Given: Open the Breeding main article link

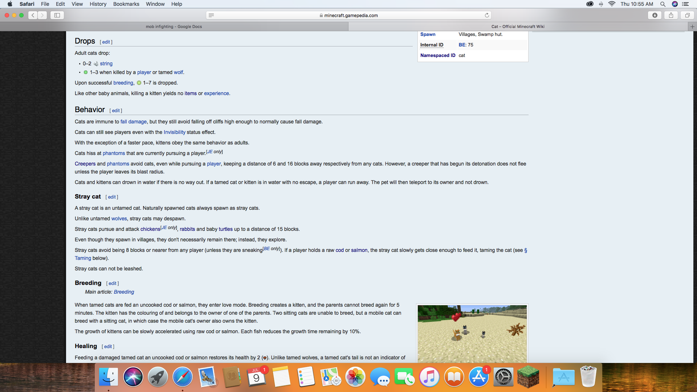Looking at the screenshot, I should (124, 292).
